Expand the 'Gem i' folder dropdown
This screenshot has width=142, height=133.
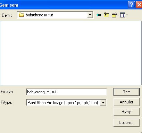click(90, 15)
